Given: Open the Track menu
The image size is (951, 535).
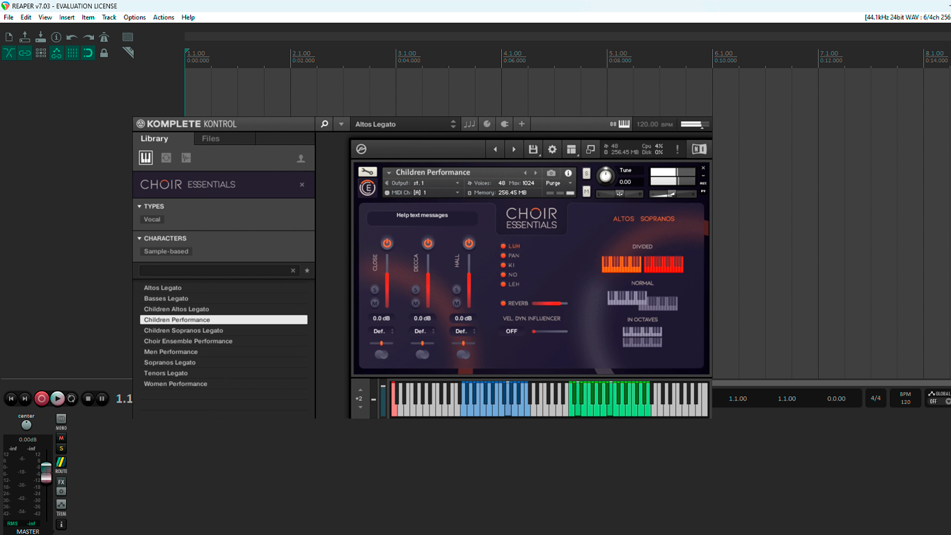Looking at the screenshot, I should pyautogui.click(x=109, y=17).
